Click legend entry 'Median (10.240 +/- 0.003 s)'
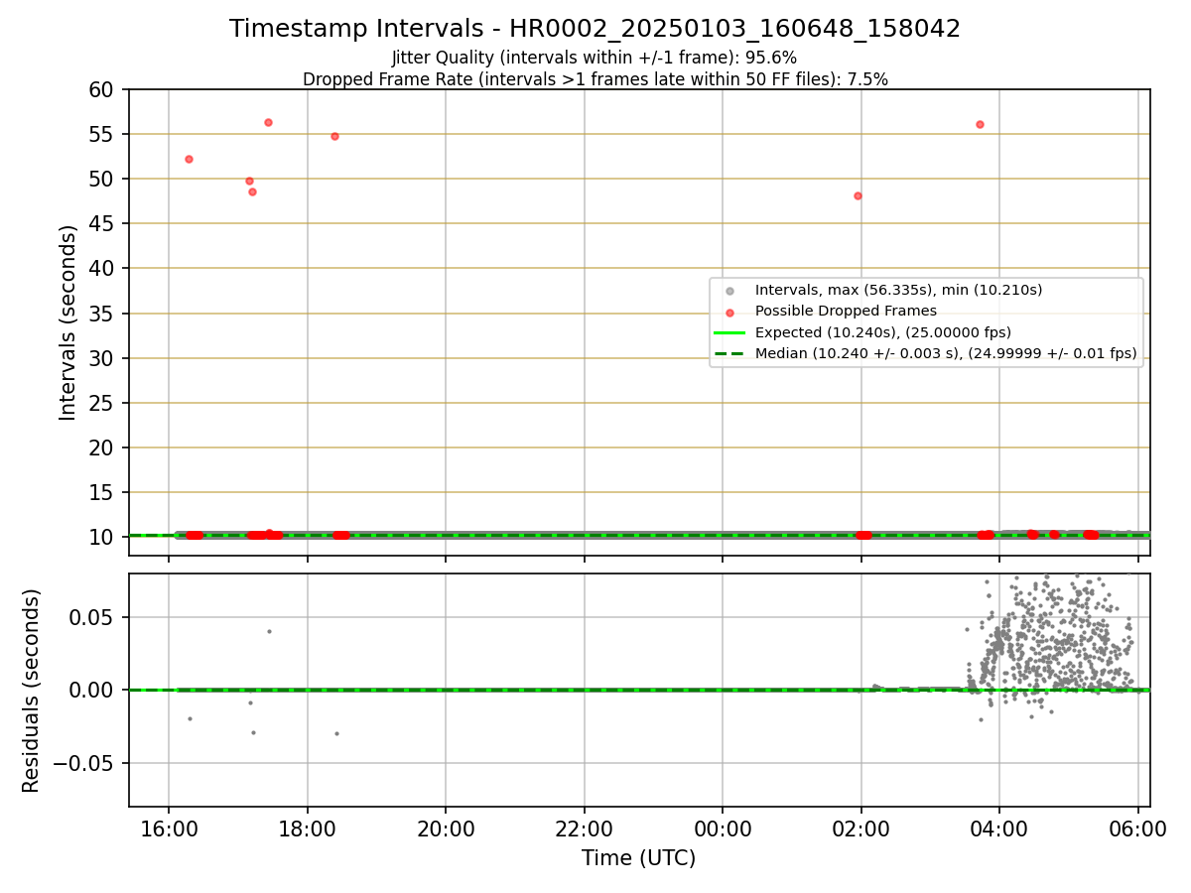 [x=944, y=353]
